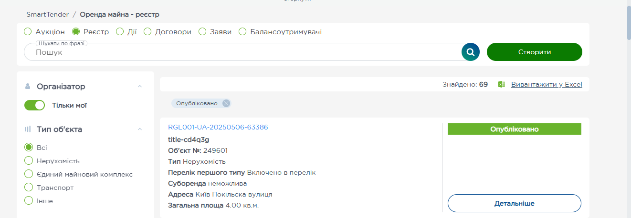
Task: Remove the Опубліковано filter chip
Action: point(226,103)
